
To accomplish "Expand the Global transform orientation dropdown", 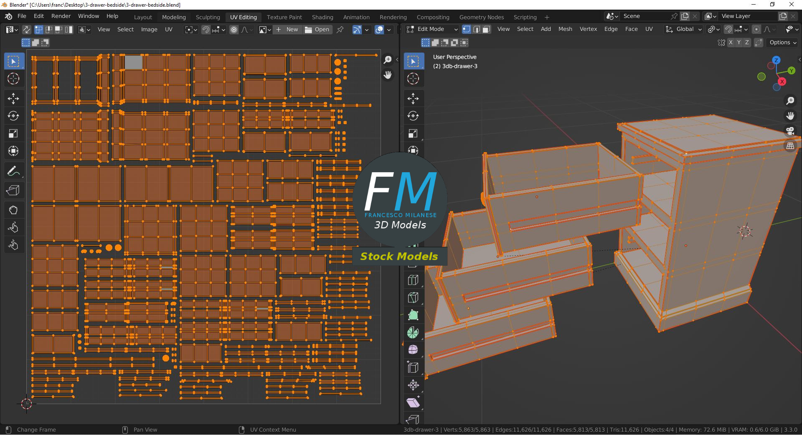I will pyautogui.click(x=683, y=29).
